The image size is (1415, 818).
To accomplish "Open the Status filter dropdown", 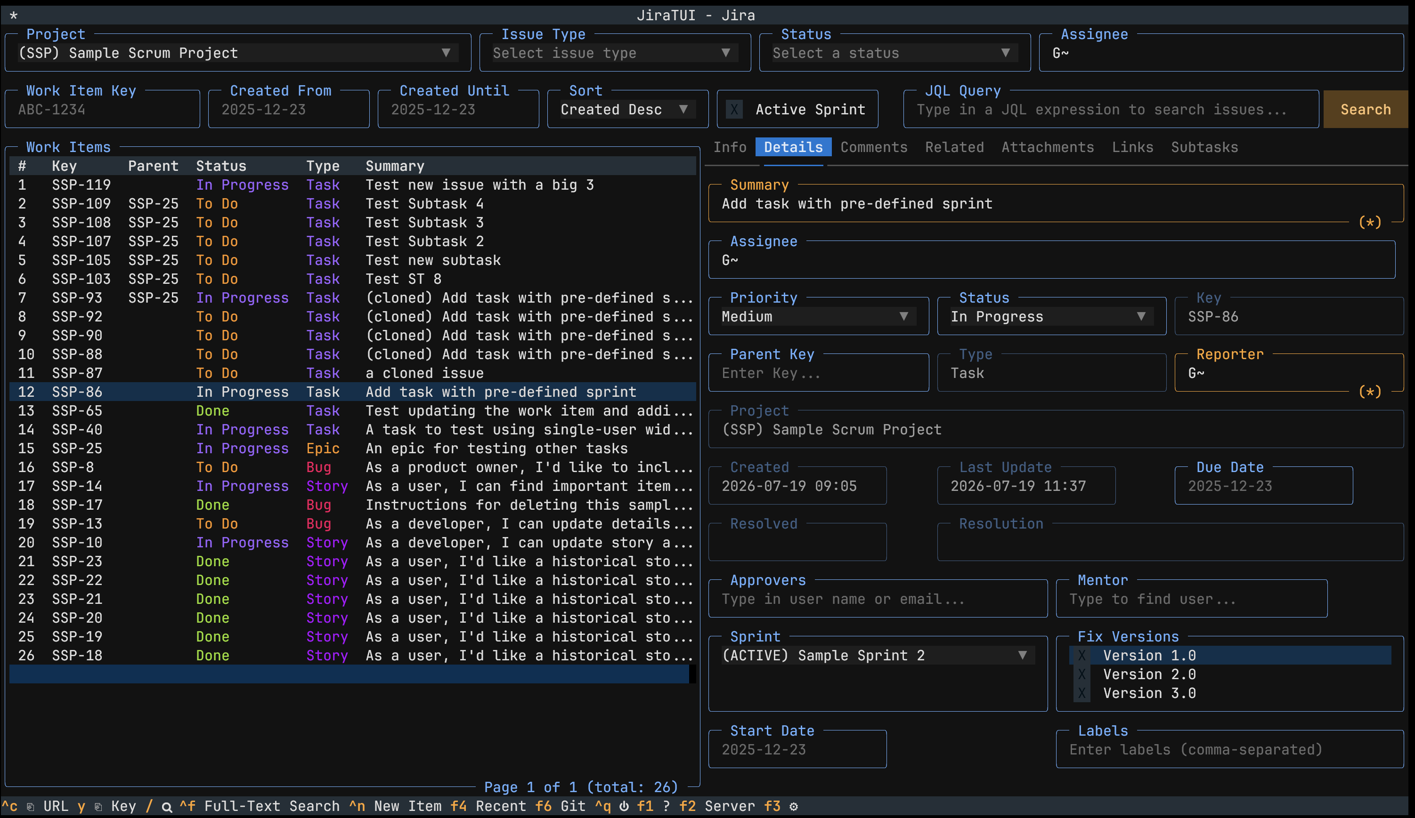I will coord(895,53).
